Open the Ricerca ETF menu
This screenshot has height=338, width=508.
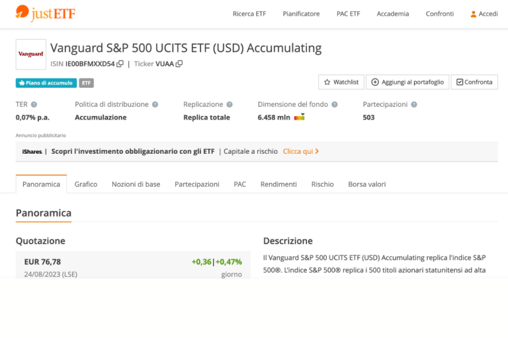pos(249,14)
